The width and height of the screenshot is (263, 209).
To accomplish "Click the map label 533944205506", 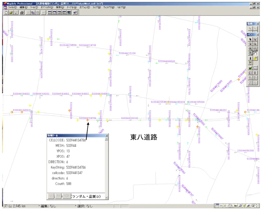I will point(167,61).
